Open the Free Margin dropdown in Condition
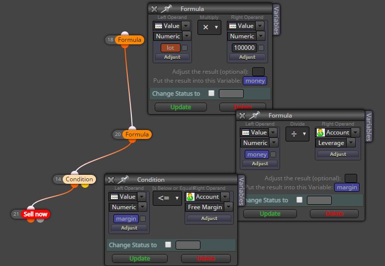Viewport: 385px width, 266px height. (x=229, y=207)
